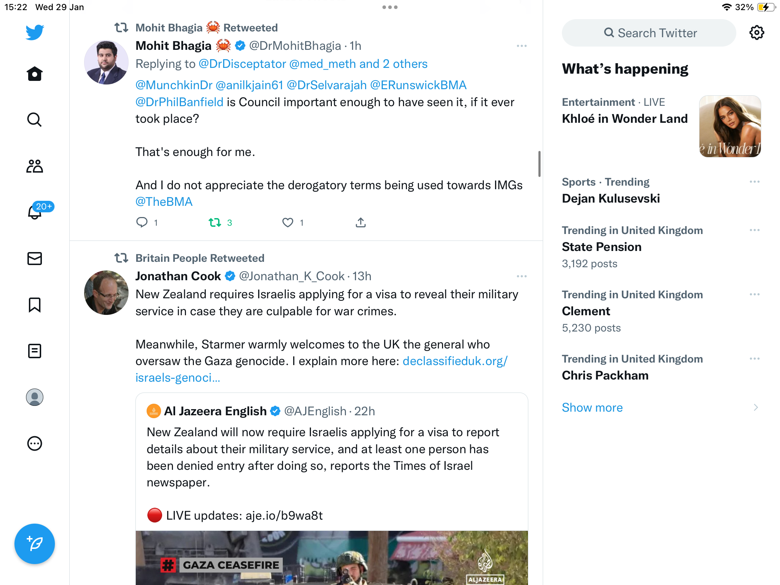The height and width of the screenshot is (585, 780).
Task: Undo retweet on Mohit Bhagia's tweet
Action: tap(215, 222)
